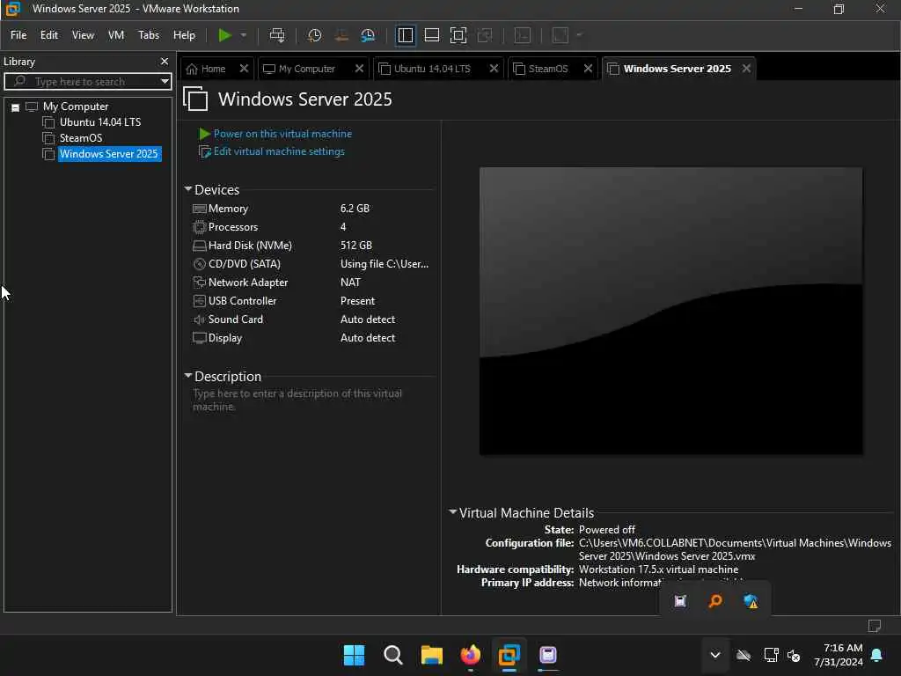901x676 pixels.
Task: Open the Windows Start menu
Action: 354,655
